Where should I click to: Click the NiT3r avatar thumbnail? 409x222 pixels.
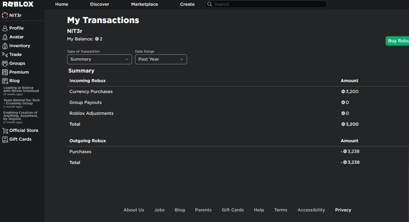tap(5, 16)
